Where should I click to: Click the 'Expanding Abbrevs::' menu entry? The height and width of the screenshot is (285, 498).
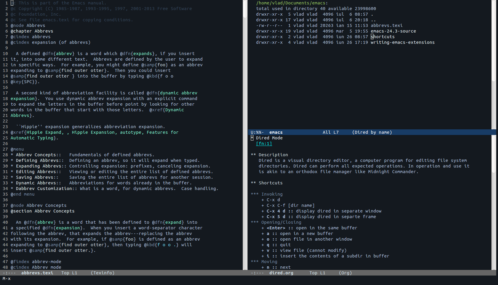(x=41, y=166)
